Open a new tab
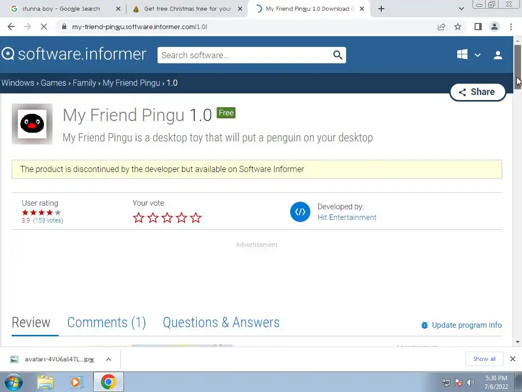Viewport: 522px width, 392px height. (x=381, y=9)
